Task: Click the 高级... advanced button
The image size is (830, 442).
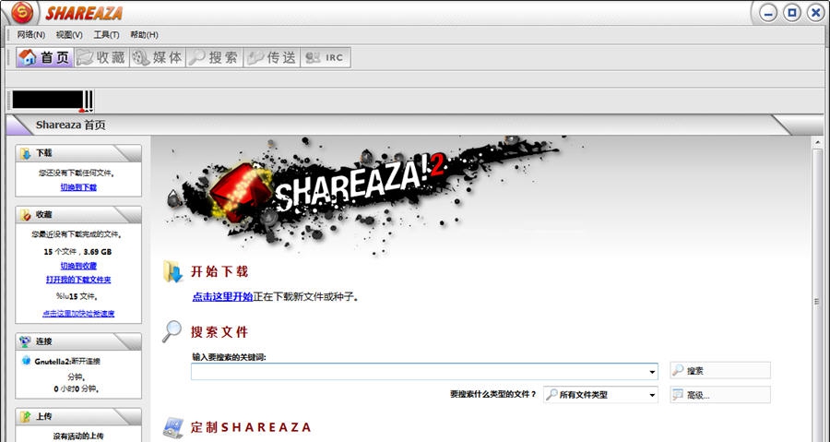Action: (x=720, y=395)
